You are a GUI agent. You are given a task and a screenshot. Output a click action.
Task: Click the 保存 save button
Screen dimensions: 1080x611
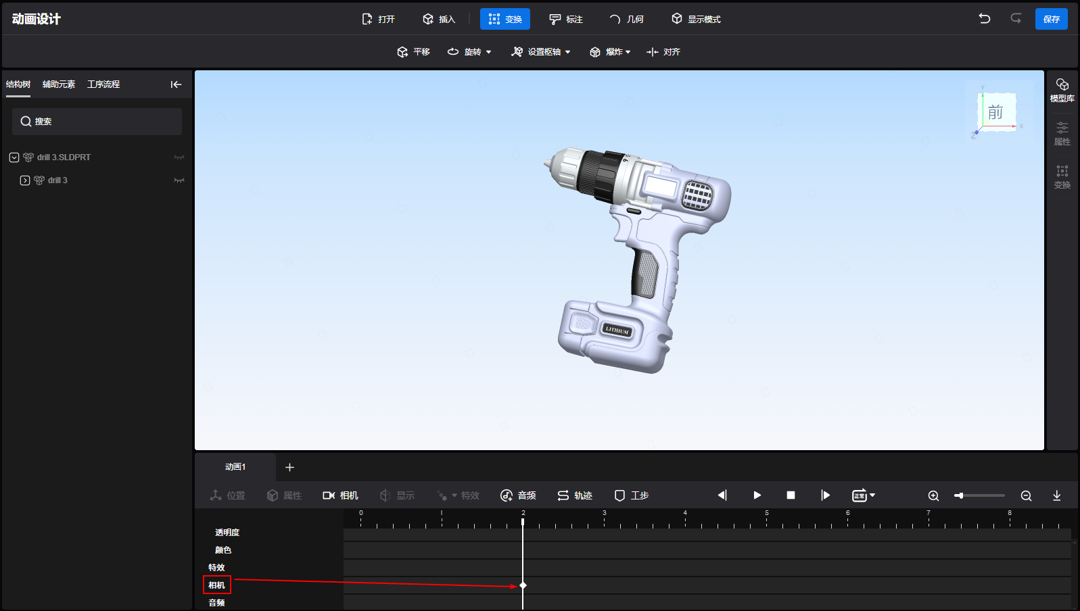(1051, 19)
